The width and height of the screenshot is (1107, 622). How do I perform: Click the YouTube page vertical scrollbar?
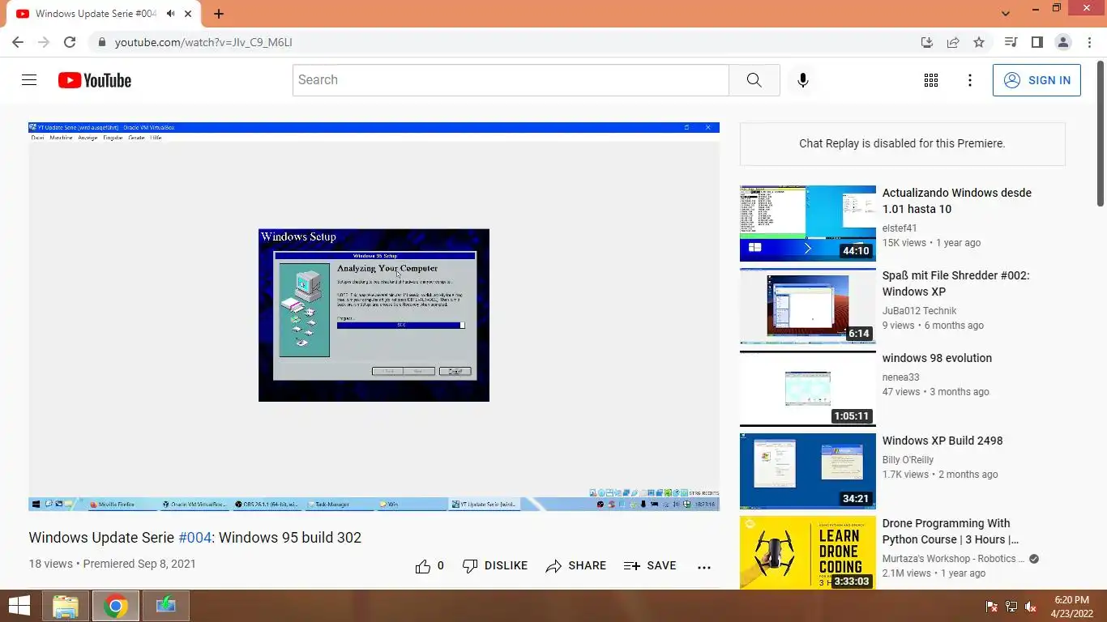[x=1101, y=134]
